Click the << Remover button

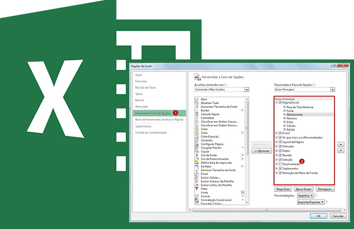point(261,151)
